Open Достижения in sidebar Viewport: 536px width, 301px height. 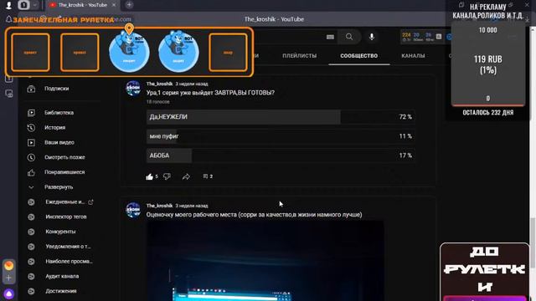pyautogui.click(x=61, y=291)
